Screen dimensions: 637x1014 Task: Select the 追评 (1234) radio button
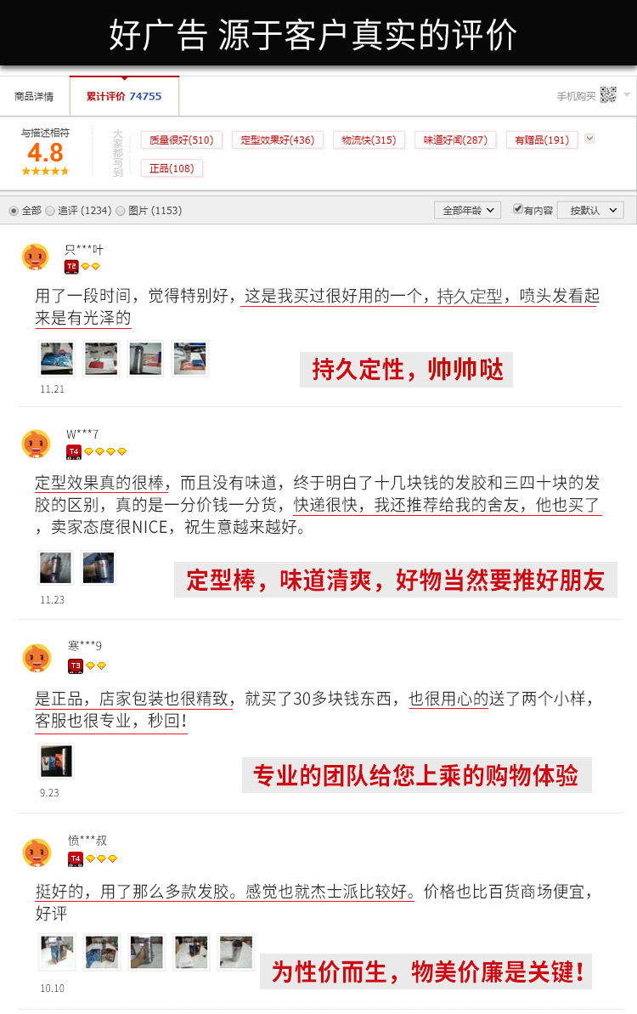point(50,211)
